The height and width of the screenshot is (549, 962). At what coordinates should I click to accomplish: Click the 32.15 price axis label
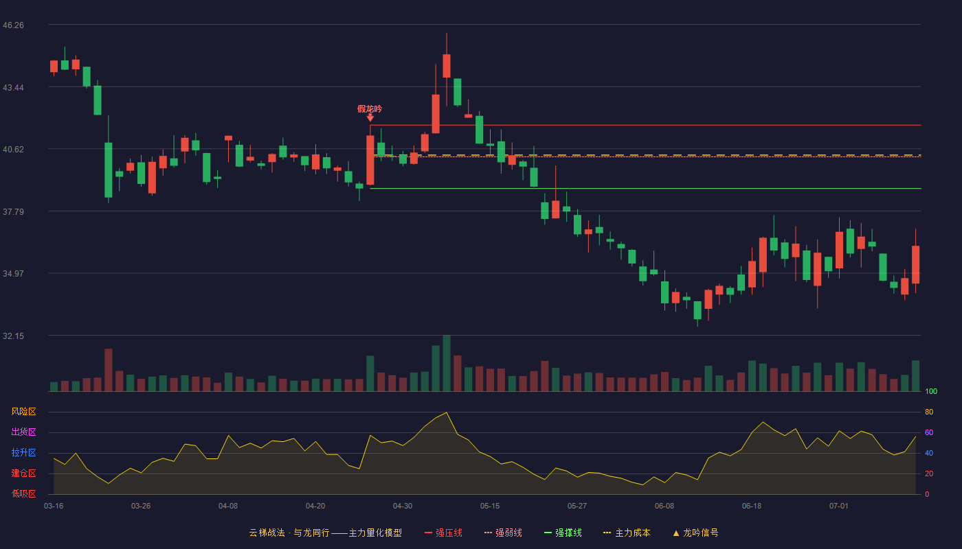coord(13,336)
